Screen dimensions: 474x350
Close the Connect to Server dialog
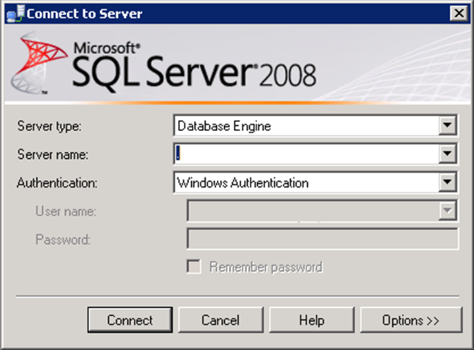coord(459,13)
